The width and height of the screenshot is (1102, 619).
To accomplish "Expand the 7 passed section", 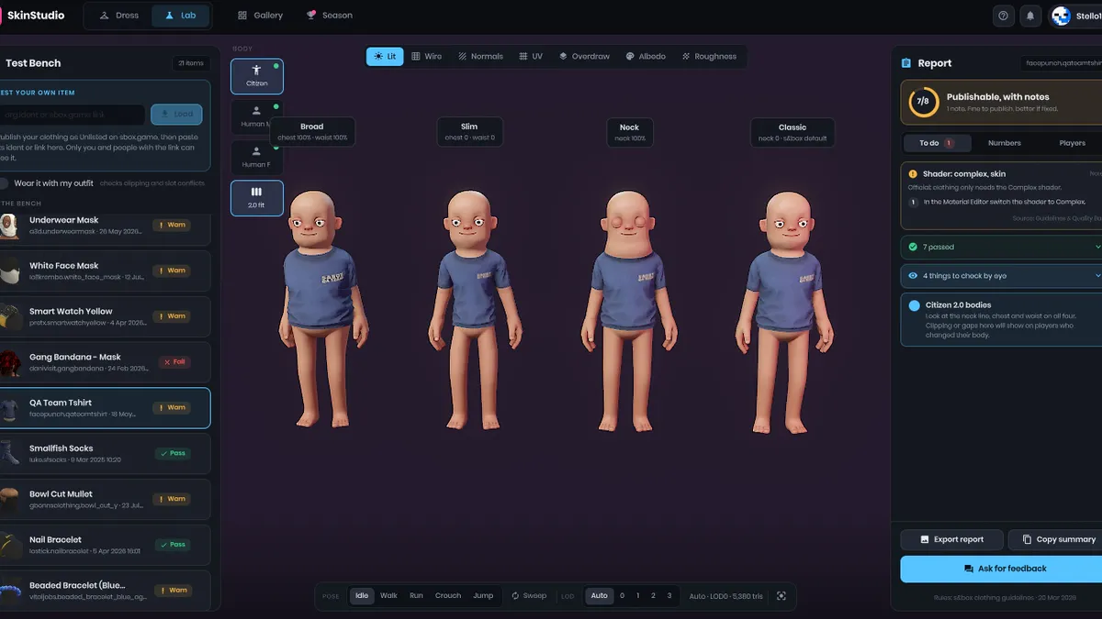I will coord(1002,247).
